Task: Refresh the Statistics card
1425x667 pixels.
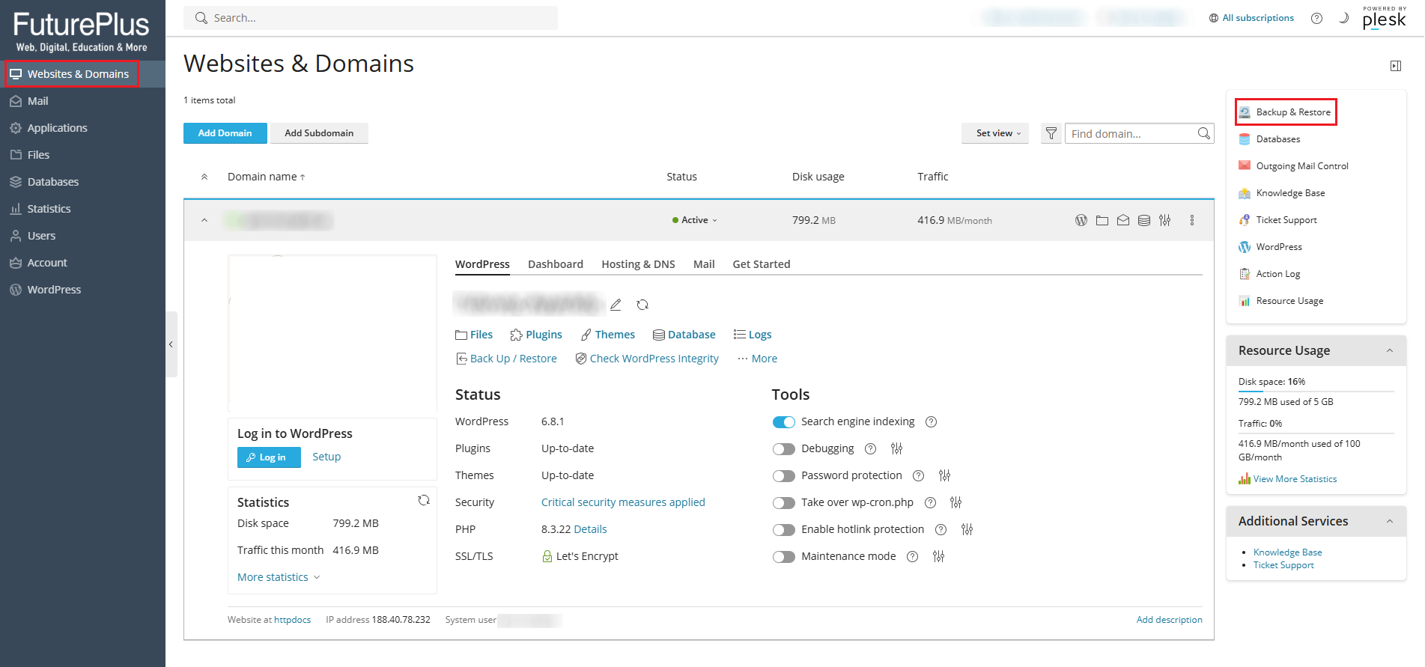Action: tap(424, 500)
